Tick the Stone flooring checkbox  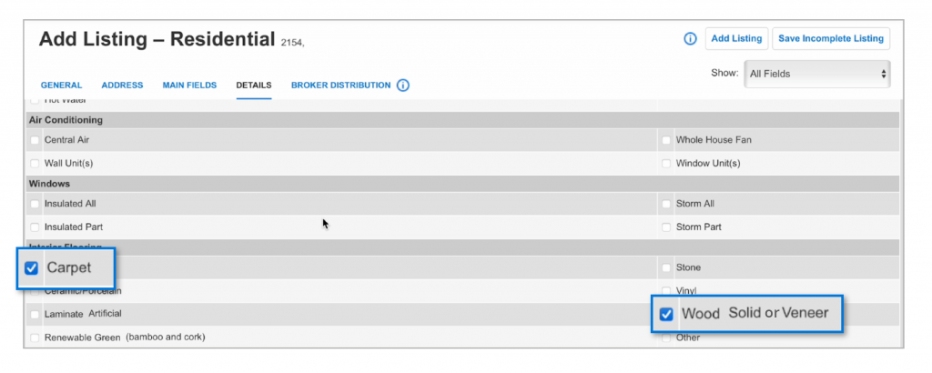coord(666,267)
